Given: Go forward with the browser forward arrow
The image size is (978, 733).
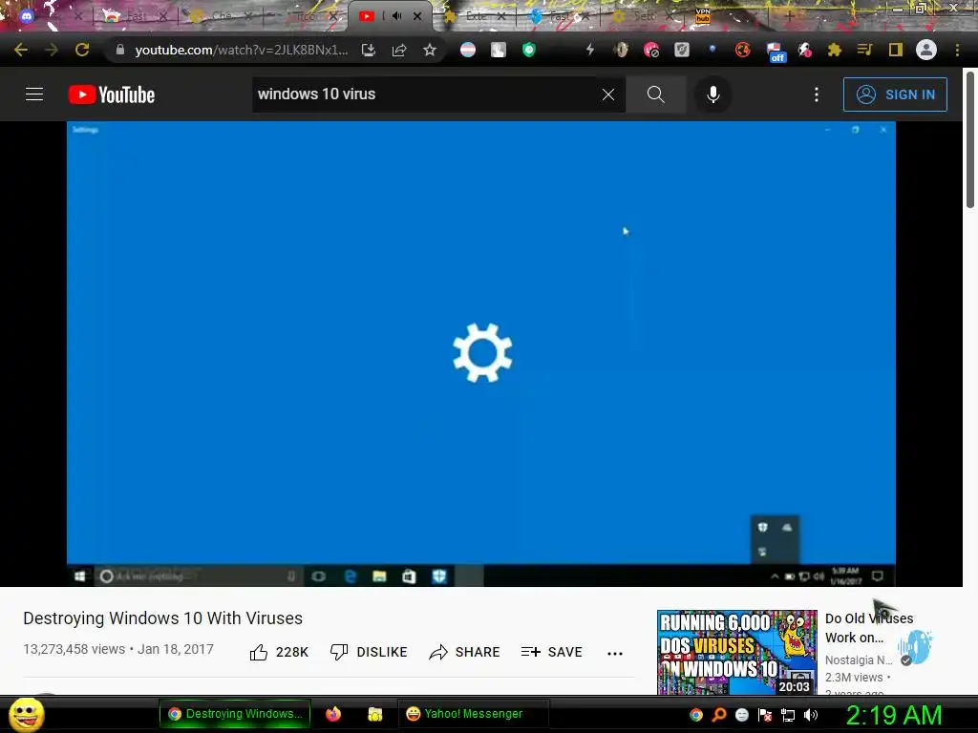Looking at the screenshot, I should pyautogui.click(x=52, y=50).
